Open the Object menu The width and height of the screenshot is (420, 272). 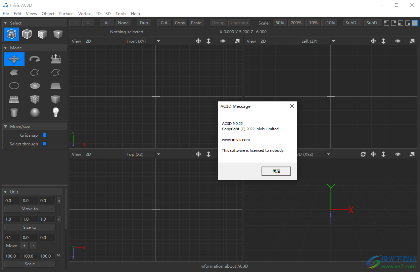(x=48, y=14)
